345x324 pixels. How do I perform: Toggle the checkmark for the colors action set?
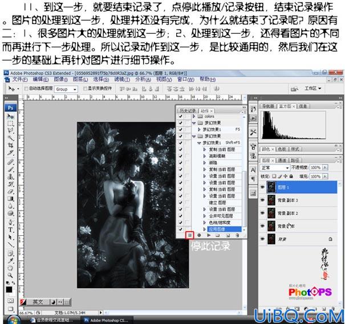(x=181, y=116)
